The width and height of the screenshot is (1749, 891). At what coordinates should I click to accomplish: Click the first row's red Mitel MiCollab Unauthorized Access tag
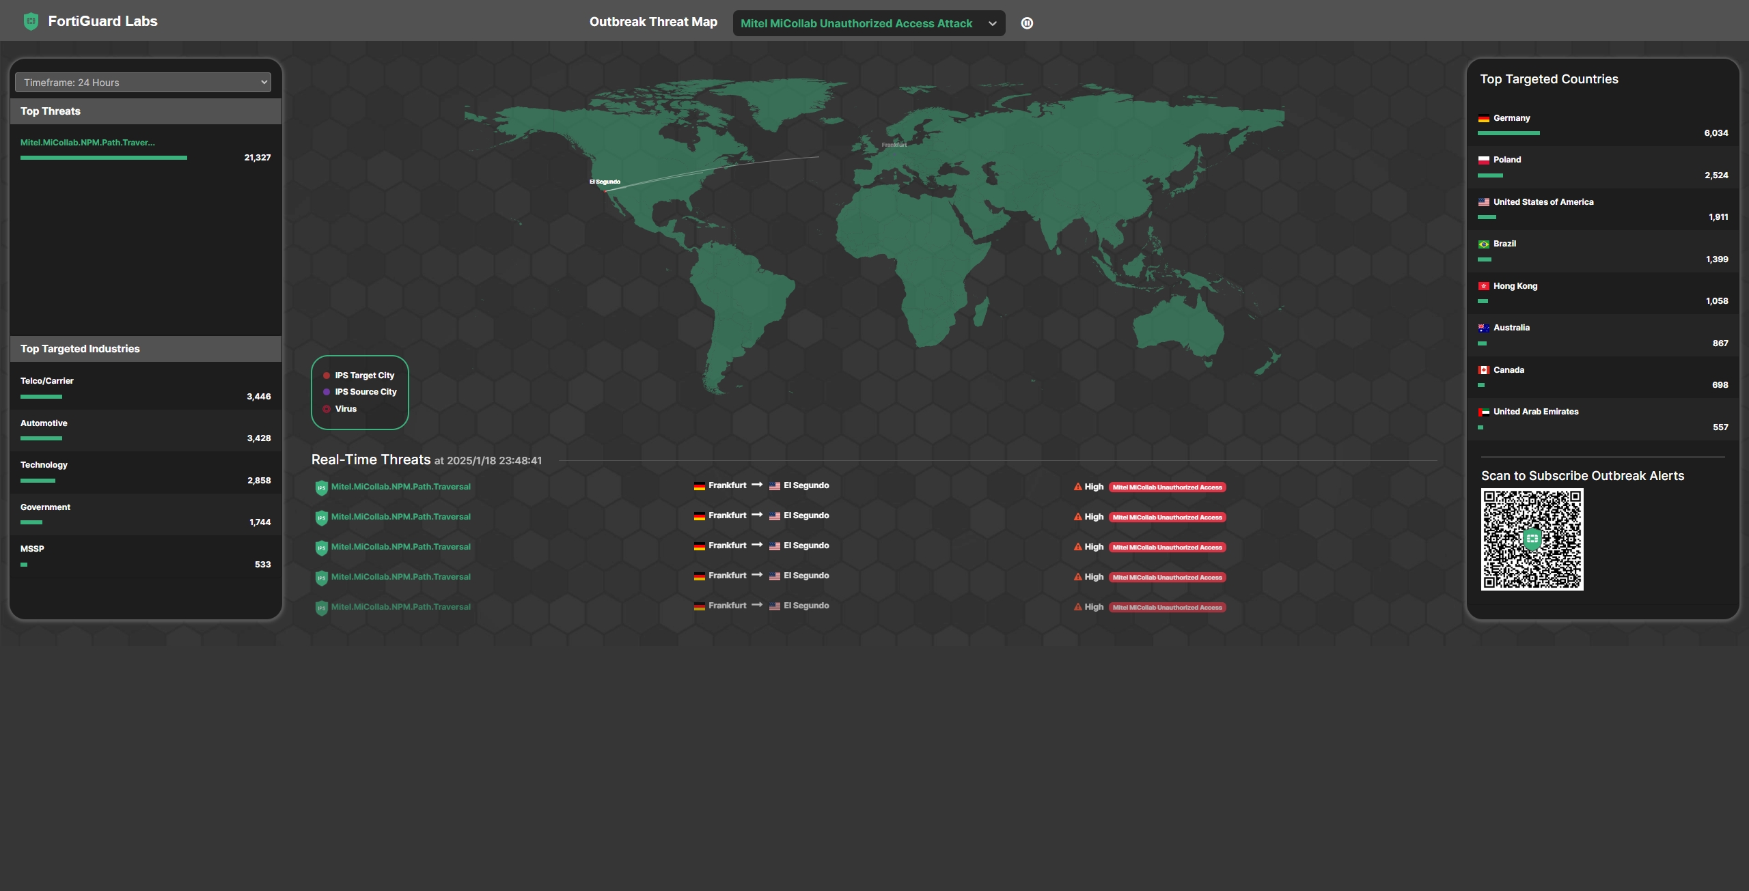(1167, 487)
